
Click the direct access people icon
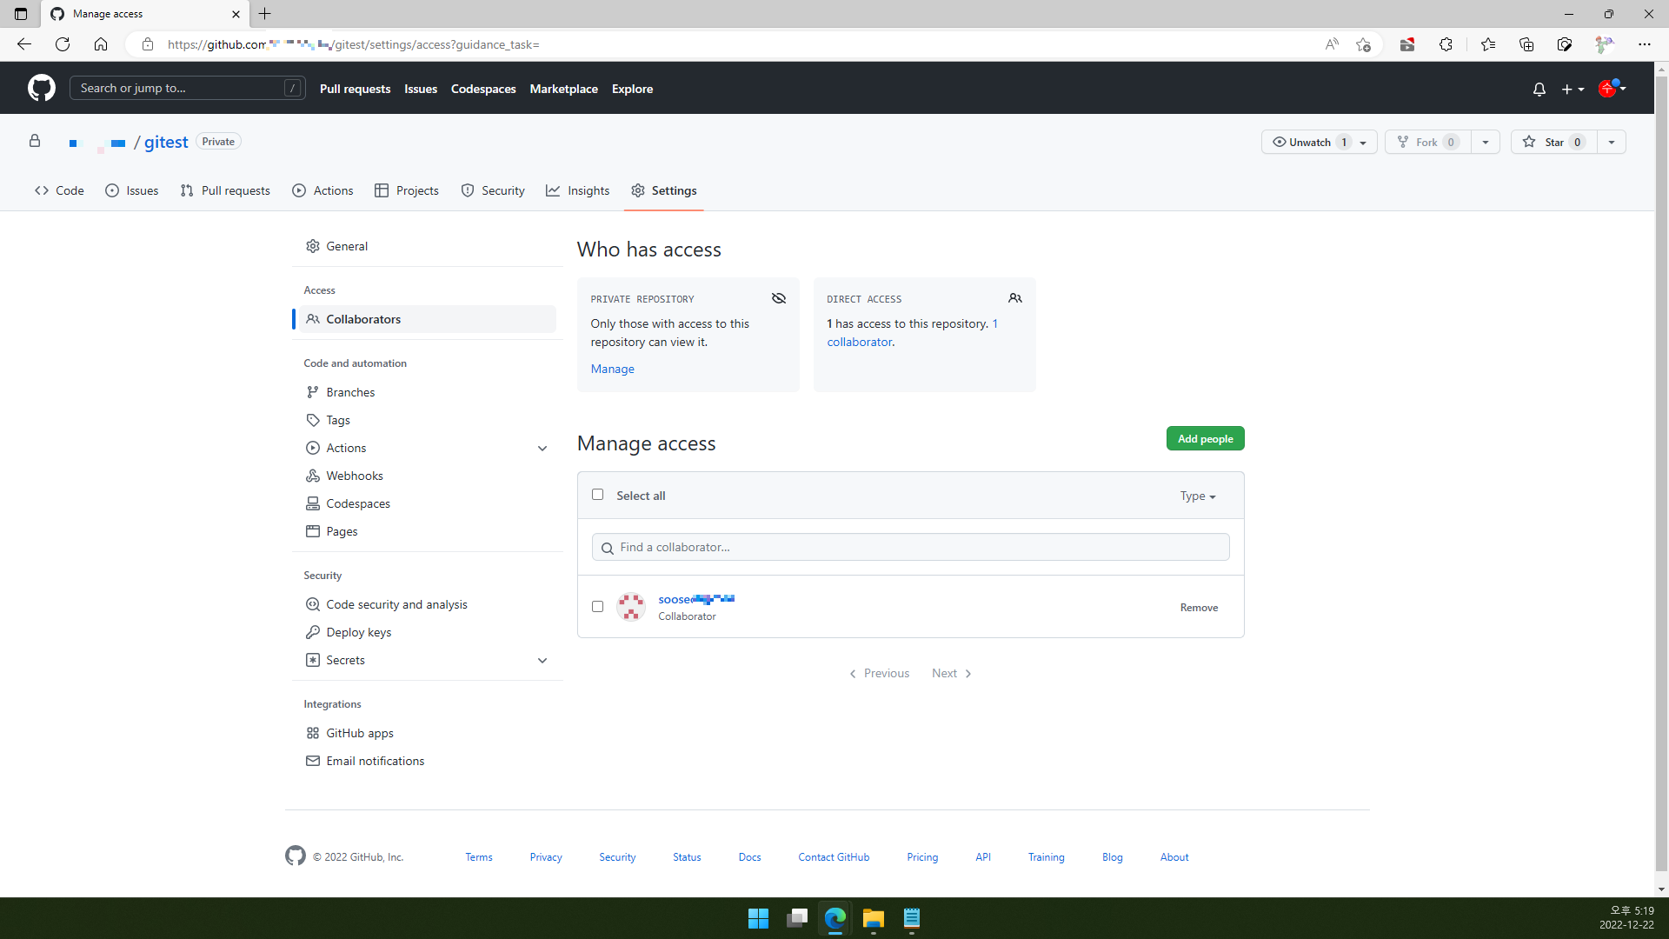[1015, 298]
